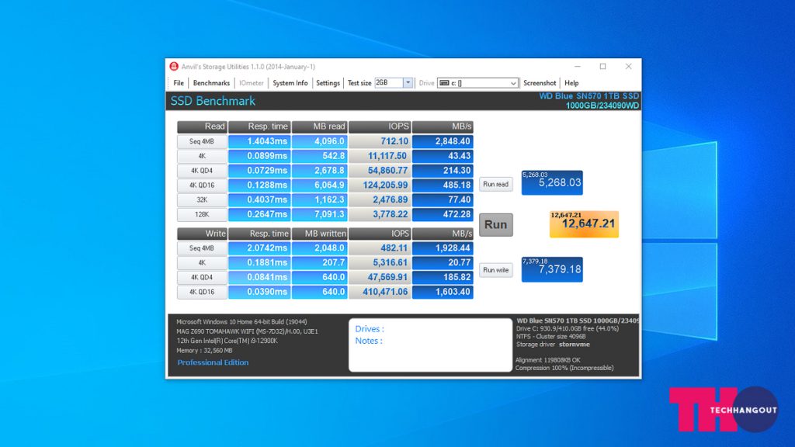Click the 472.28 MB/s value
The width and height of the screenshot is (795, 447).
click(443, 214)
